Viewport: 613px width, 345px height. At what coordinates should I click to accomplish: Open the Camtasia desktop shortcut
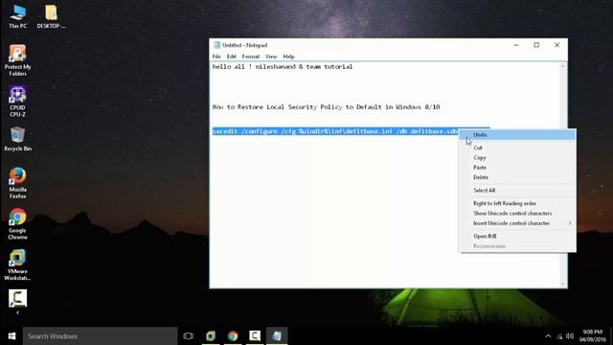[17, 298]
